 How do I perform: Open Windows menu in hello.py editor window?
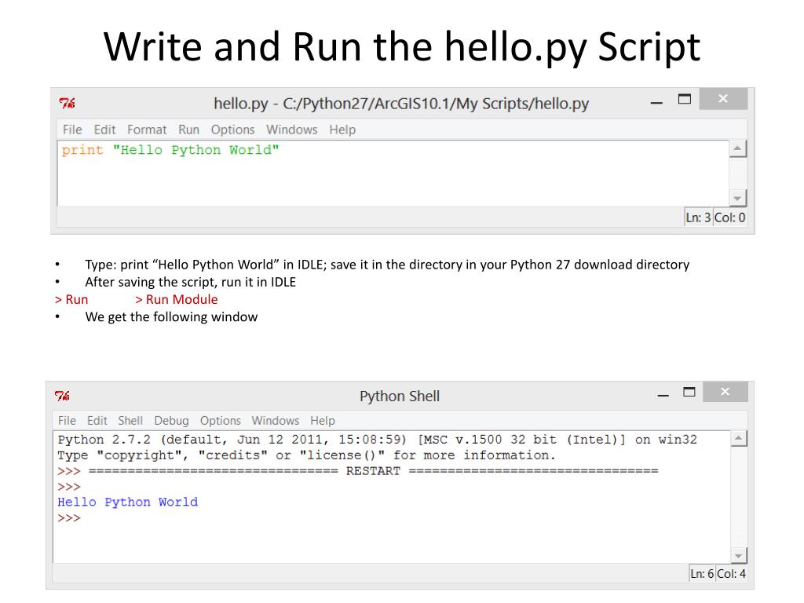click(292, 130)
